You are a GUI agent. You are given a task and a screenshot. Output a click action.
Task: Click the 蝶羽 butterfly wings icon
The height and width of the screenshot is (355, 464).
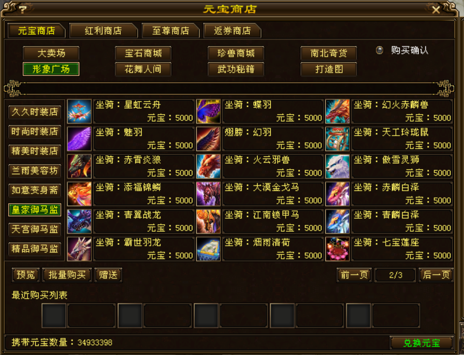[x=208, y=111]
